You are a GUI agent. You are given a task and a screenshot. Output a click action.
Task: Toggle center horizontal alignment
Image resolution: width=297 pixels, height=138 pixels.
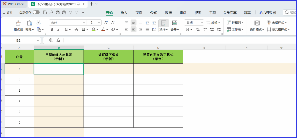(x=133, y=29)
